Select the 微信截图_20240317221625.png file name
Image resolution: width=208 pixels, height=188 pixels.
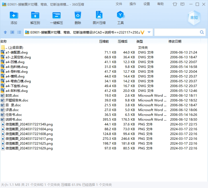point(29,143)
